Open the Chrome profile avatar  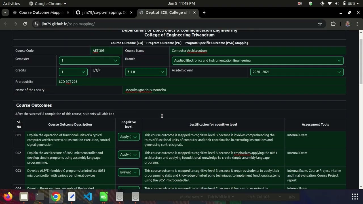pos(347,24)
